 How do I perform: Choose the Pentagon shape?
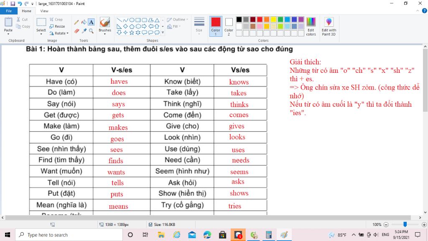(132, 26)
